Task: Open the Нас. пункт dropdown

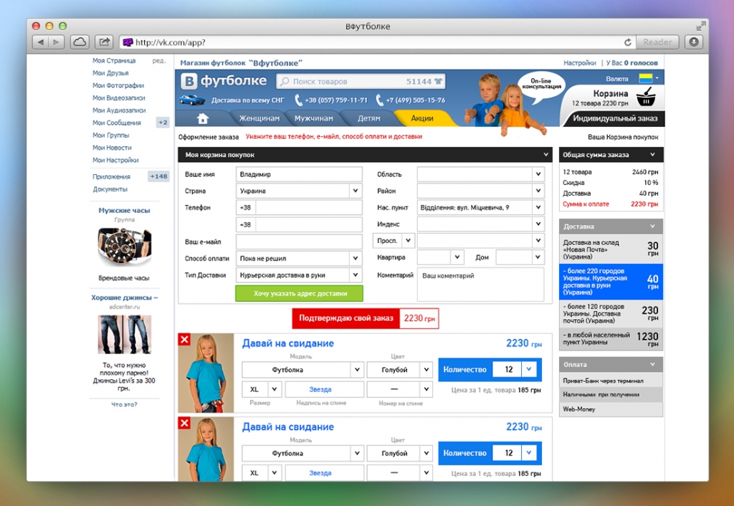Action: (481, 207)
